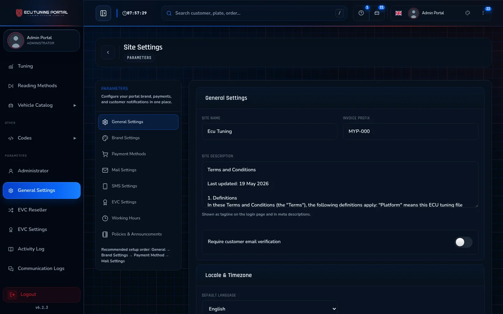This screenshot has width=503, height=314.
Task: Go back using the arrow beside Site Settings
Action: (108, 52)
